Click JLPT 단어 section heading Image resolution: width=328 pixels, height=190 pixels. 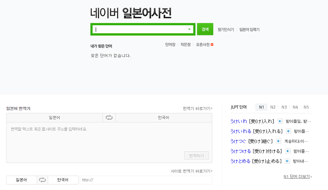pos(239,107)
